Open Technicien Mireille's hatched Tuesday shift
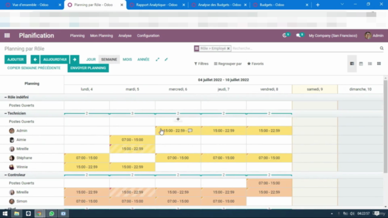Screen dimensions: 388x218 132,149
